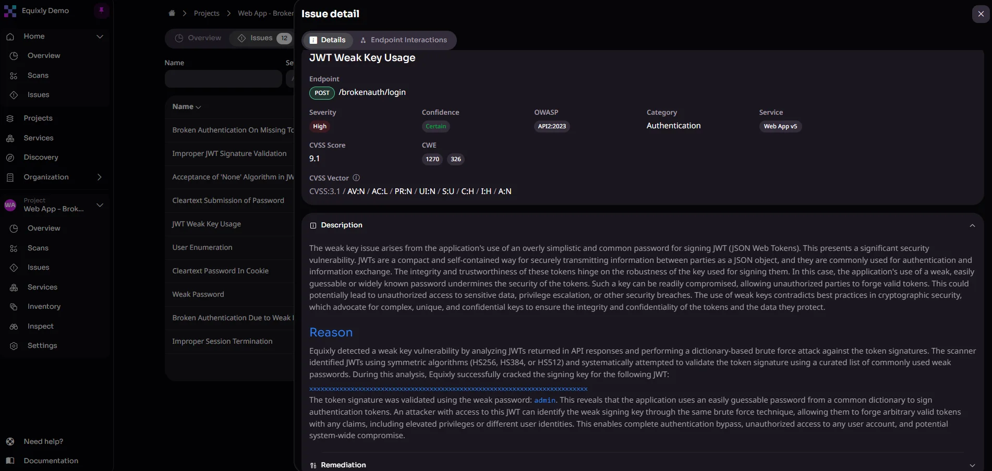Viewport: 992px width, 471px height.
Task: Switch to the Details tab
Action: (x=328, y=40)
